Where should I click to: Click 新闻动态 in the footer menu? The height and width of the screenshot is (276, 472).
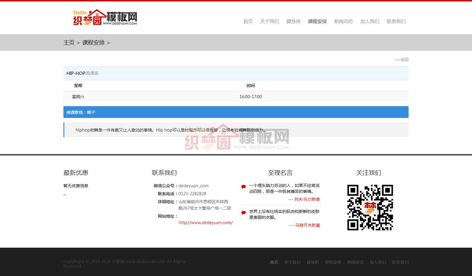coord(355,262)
